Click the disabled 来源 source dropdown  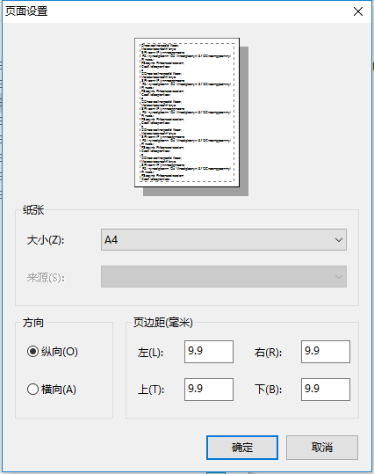tap(224, 277)
